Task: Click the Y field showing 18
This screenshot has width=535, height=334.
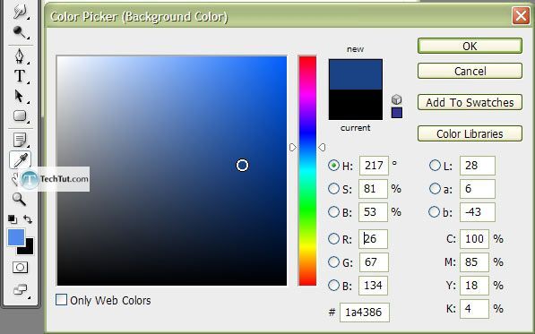Action: point(474,285)
